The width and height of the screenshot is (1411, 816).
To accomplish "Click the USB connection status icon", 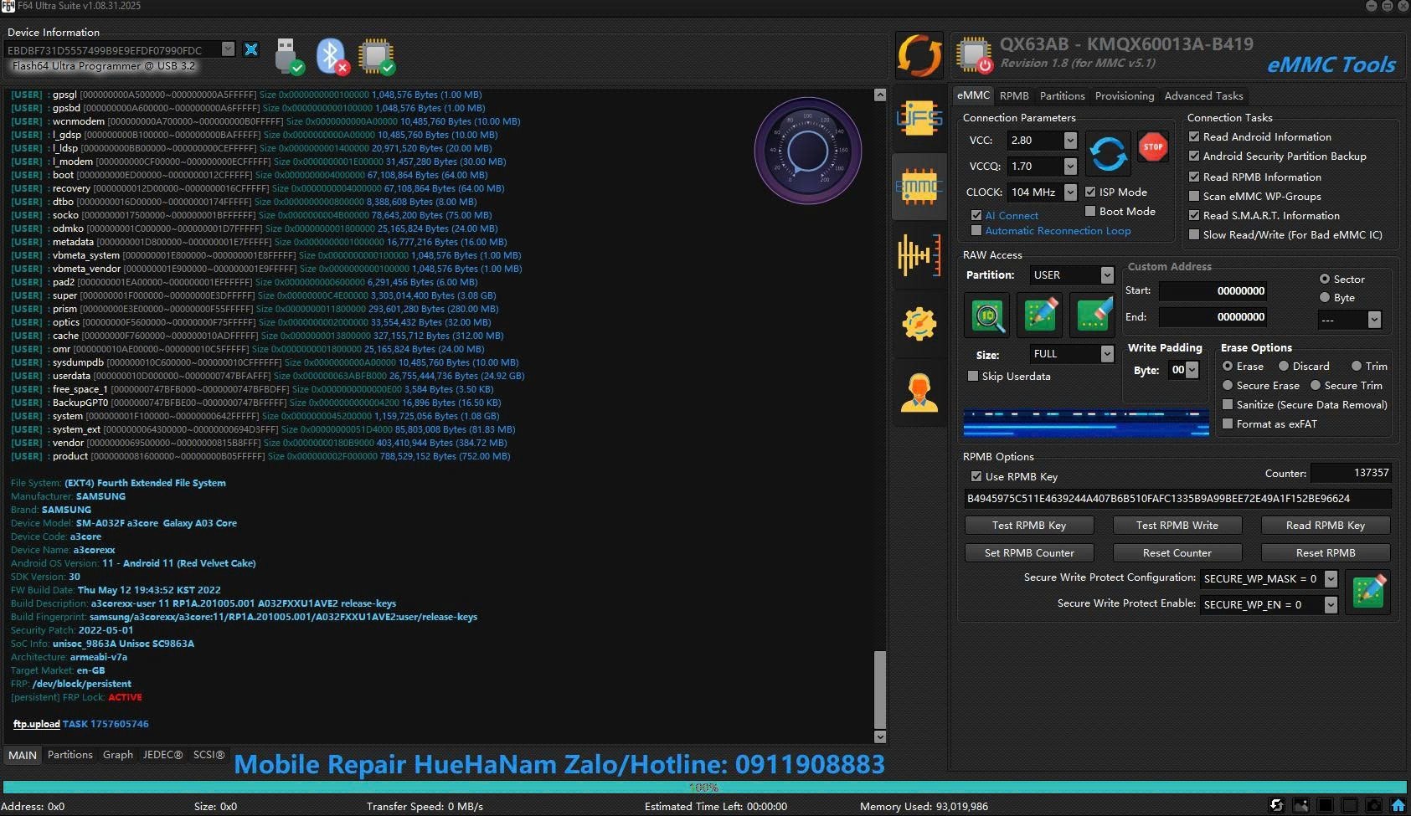I will point(289,56).
